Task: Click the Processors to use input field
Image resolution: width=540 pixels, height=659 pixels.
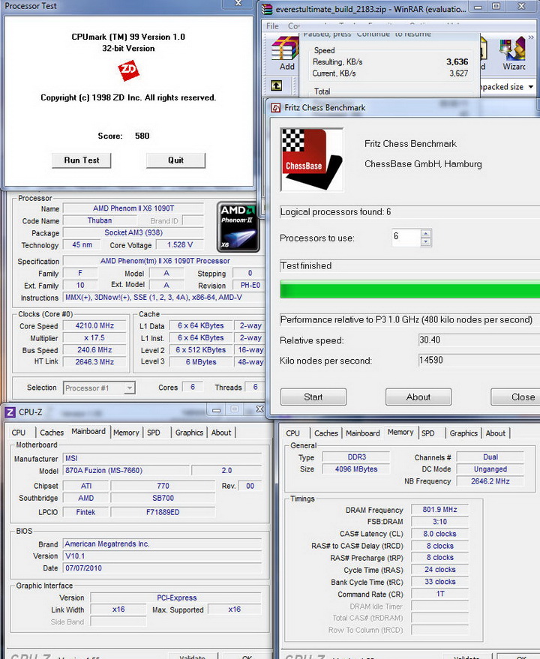Action: click(406, 238)
